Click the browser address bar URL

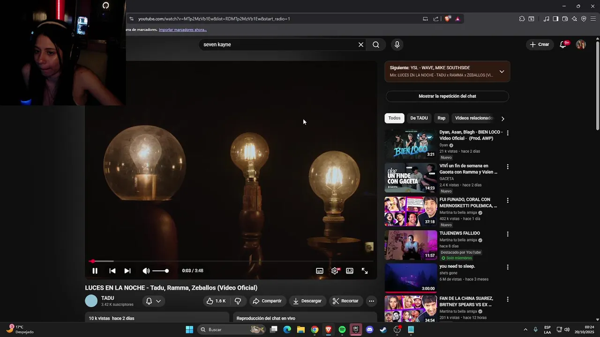(x=214, y=19)
